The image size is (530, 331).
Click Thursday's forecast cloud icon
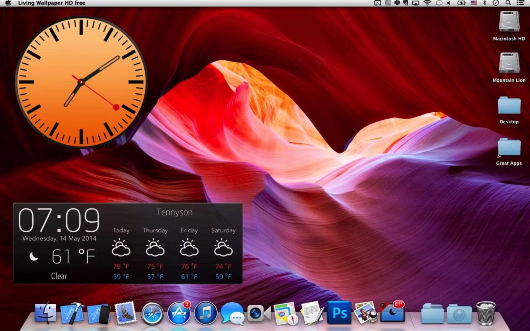[x=155, y=247]
